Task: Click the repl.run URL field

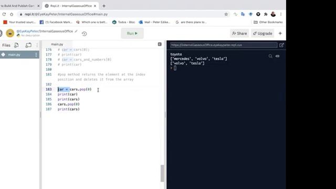Action: 224,45
